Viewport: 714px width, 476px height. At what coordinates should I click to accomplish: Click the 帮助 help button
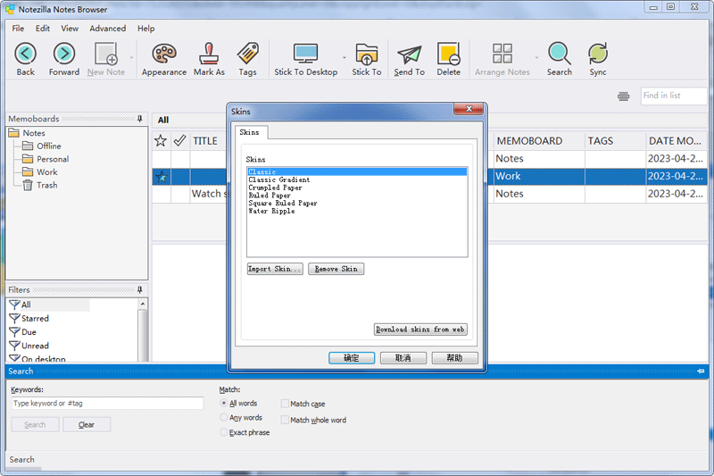[454, 358]
